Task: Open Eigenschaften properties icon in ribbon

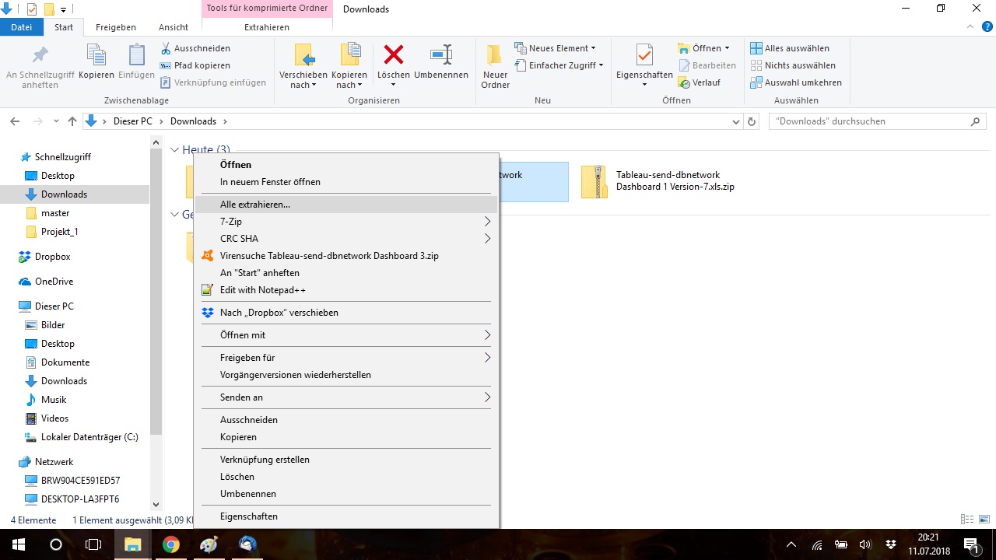Action: [644, 56]
